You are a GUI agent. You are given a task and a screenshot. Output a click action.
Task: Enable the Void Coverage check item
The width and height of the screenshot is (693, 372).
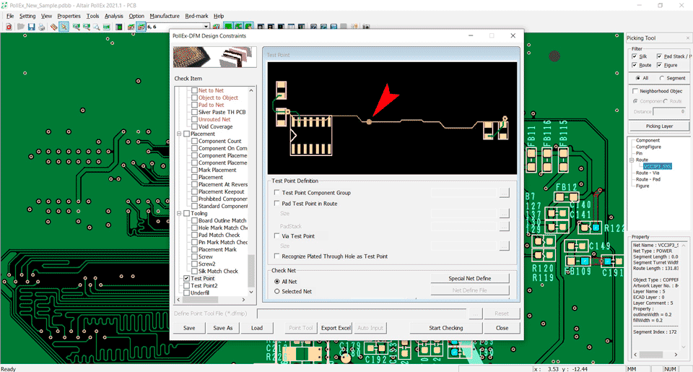[x=194, y=126]
